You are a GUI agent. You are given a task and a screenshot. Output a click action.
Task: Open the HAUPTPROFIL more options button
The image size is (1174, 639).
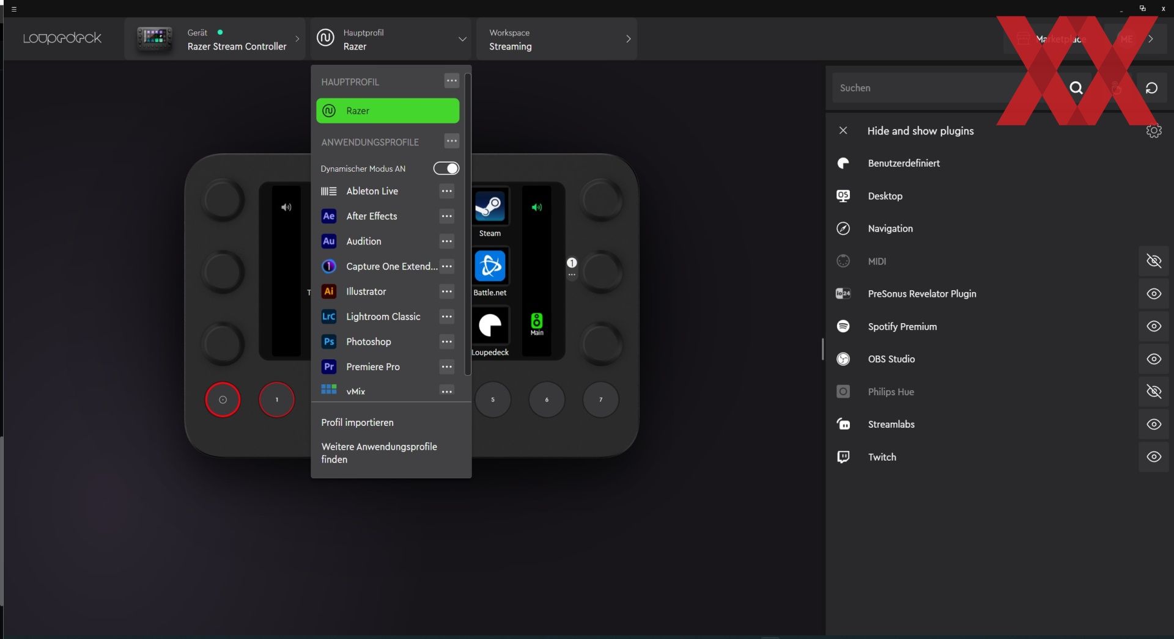click(x=451, y=81)
